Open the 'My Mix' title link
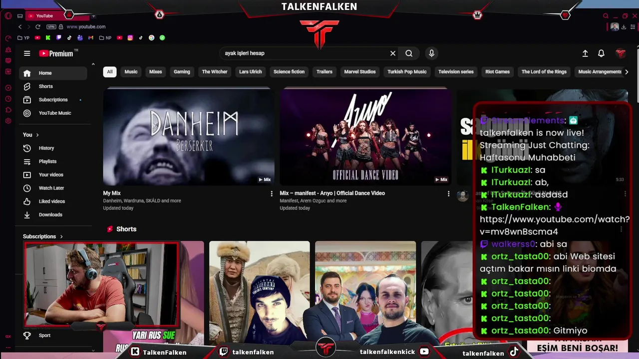The width and height of the screenshot is (639, 359). pos(112,193)
